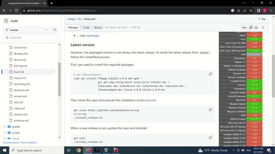This screenshot has height=154, width=275.
Task: Open v4l2.md in file tree
Action: pos(18,102)
